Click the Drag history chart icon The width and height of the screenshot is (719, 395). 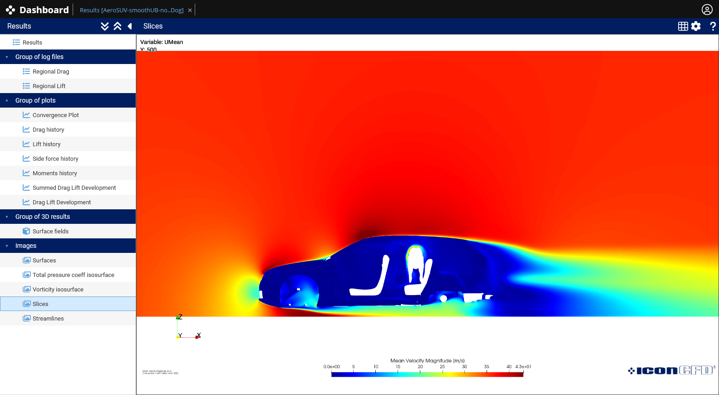tap(26, 129)
